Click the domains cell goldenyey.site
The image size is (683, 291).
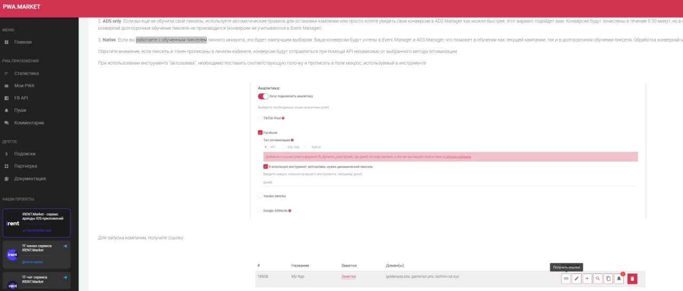[x=423, y=277]
